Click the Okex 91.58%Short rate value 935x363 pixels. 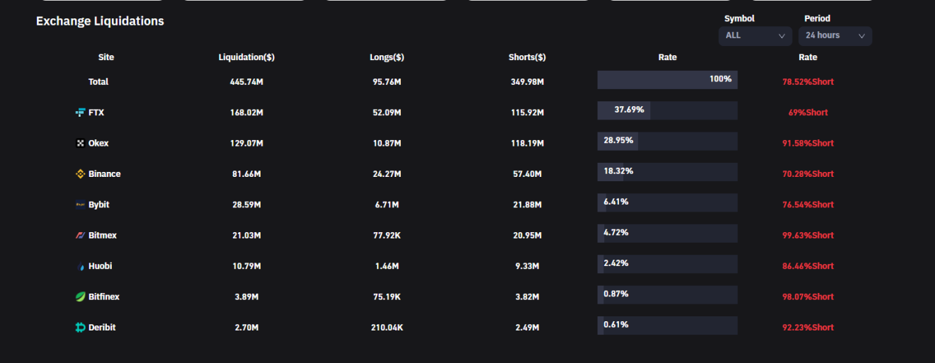pyautogui.click(x=807, y=143)
